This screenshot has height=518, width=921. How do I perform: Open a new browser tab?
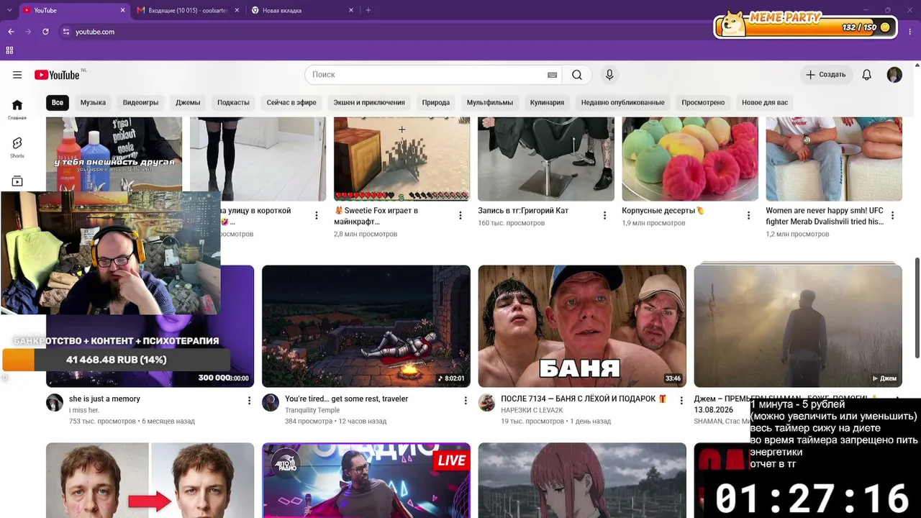[368, 10]
